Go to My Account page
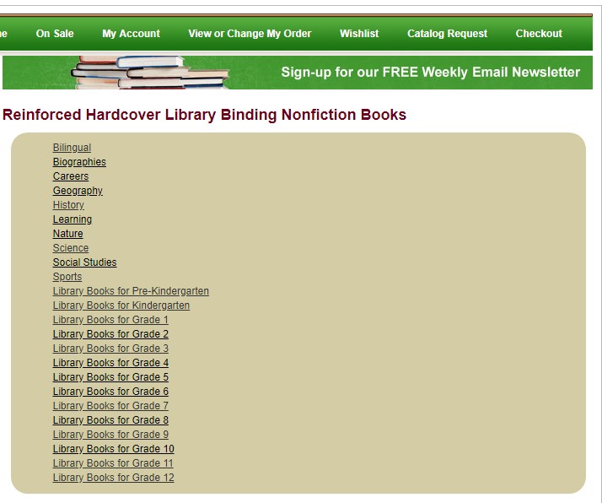The image size is (602, 503). pyautogui.click(x=131, y=34)
